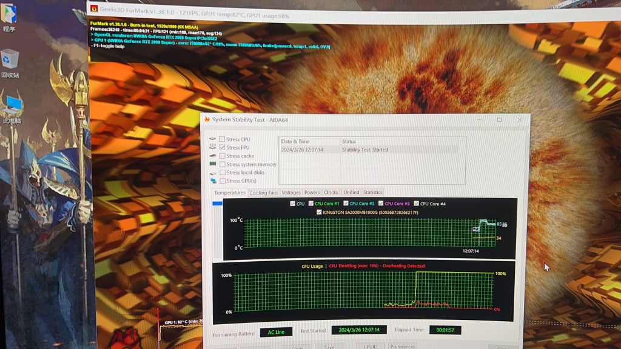Uncheck the Stress FPU checkbox

(x=222, y=147)
